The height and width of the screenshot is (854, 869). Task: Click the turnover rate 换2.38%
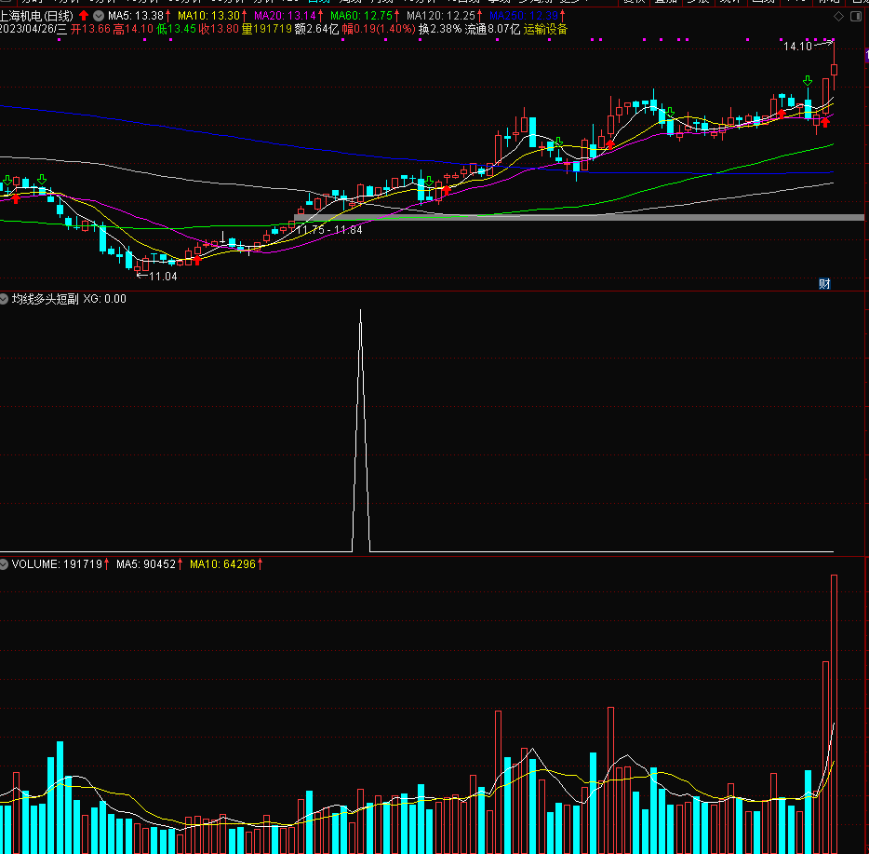tap(440, 29)
